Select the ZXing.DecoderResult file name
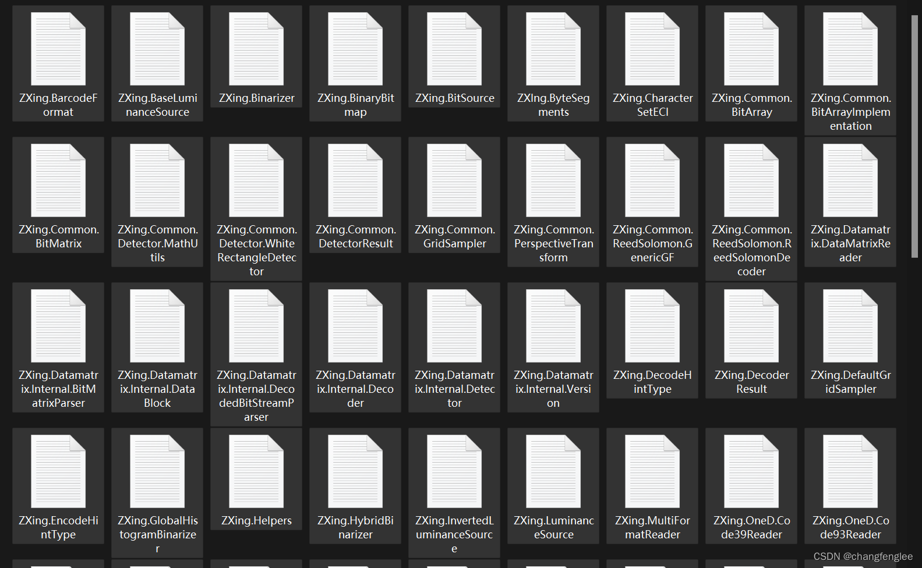The image size is (922, 568). click(751, 382)
